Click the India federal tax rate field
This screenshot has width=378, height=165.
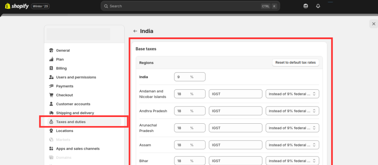tap(190, 77)
